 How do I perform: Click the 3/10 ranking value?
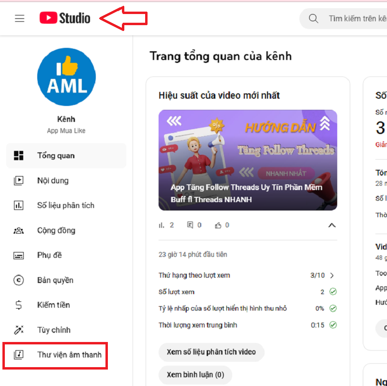317,275
